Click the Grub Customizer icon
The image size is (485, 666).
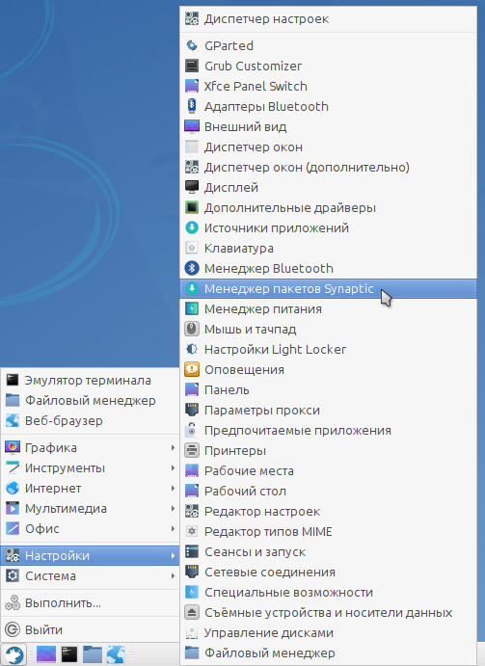192,66
